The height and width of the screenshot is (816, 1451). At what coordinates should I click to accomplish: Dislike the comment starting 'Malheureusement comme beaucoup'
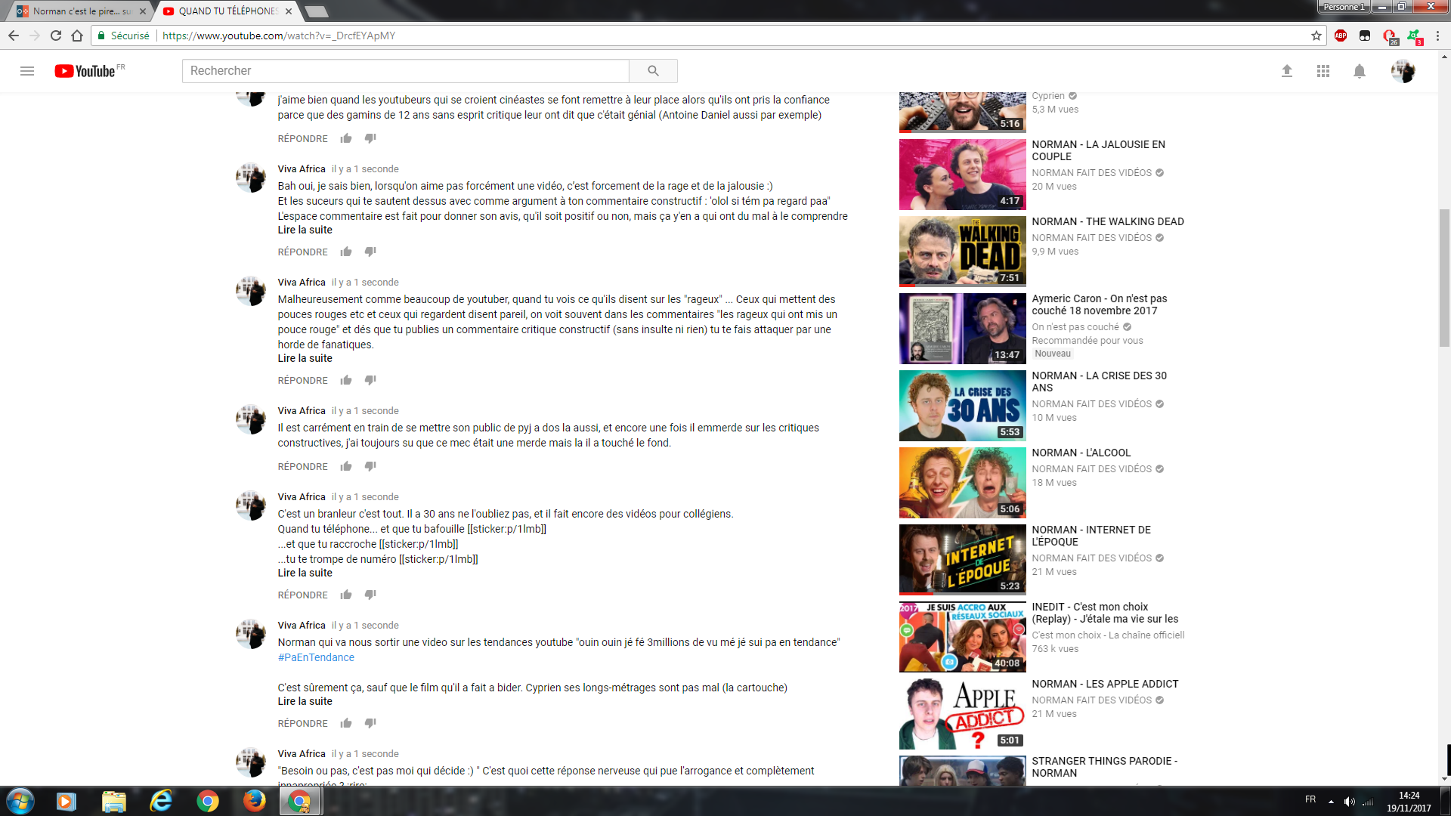pos(370,380)
